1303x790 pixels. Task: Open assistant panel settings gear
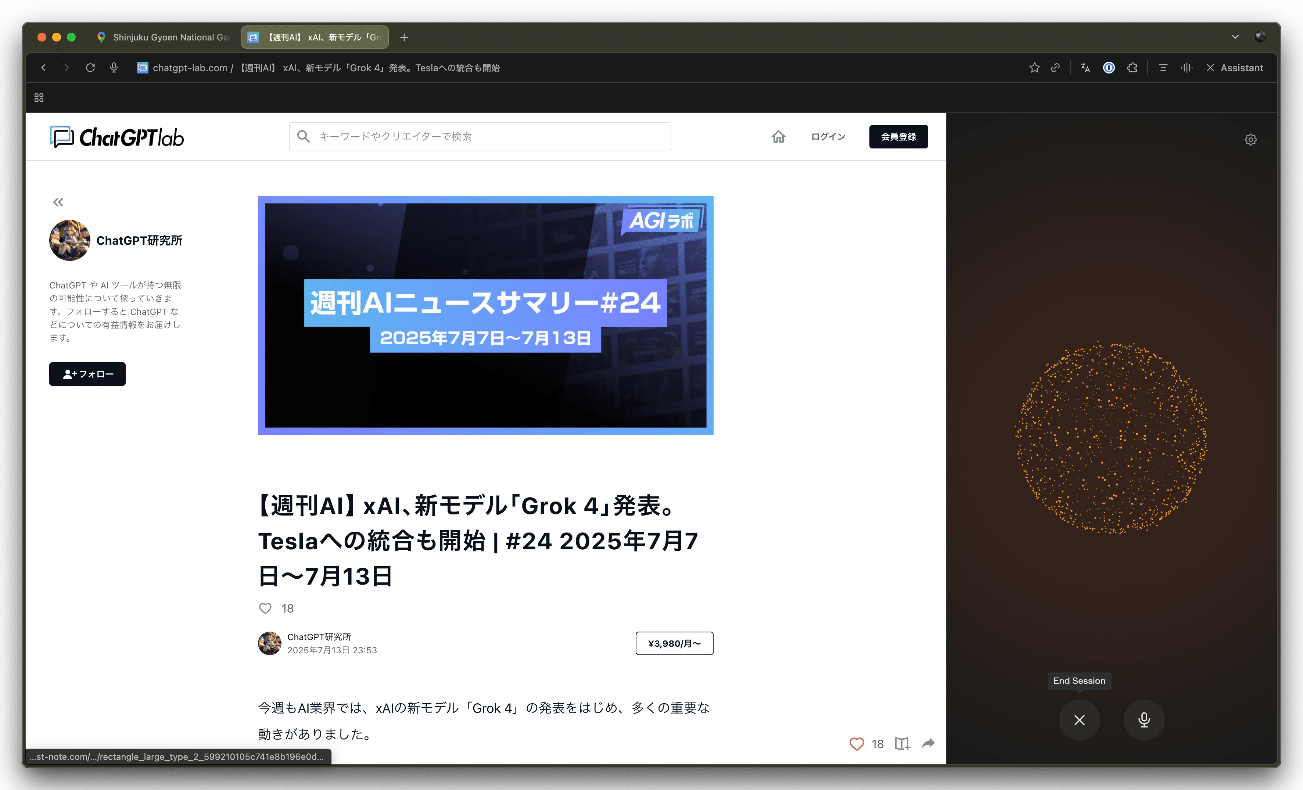coord(1251,140)
